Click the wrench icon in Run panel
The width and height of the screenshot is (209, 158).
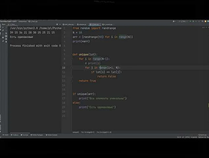pyautogui.click(x=3, y=31)
